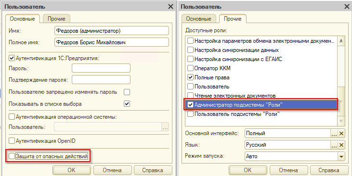Toggle Аутентификация 1С:Предприятия checkbox
The width and height of the screenshot is (352, 176).
11,58
